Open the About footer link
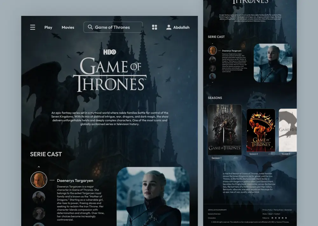318x226 pixels. tap(270, 214)
